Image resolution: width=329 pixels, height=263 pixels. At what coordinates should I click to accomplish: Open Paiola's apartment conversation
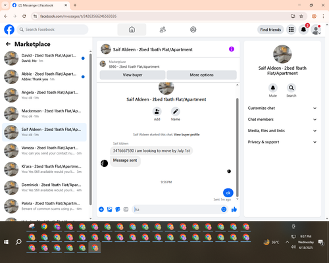pyautogui.click(x=45, y=206)
